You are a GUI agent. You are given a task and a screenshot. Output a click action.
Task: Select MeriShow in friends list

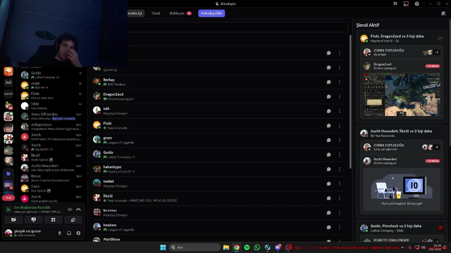(218, 239)
